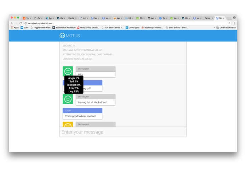The height and width of the screenshot is (174, 246).
Task: Click the "Joy: 83%" tooltip line
Action: tap(74, 92)
